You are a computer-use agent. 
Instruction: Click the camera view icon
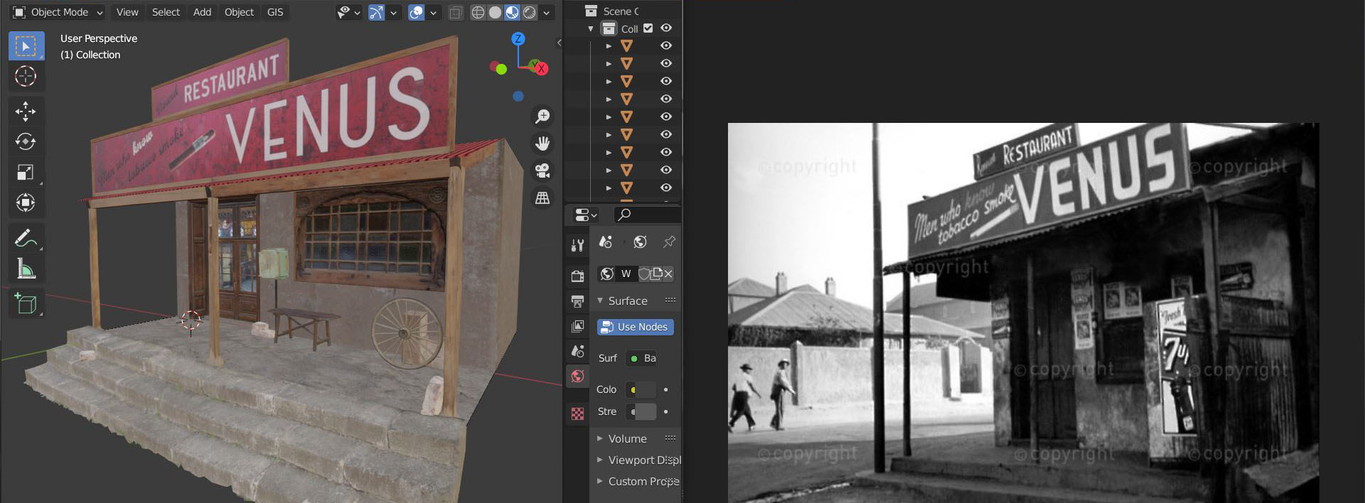(x=542, y=171)
